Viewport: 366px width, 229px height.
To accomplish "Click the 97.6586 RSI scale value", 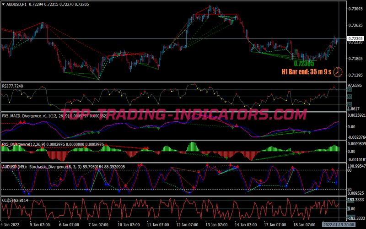I will coord(355,86).
